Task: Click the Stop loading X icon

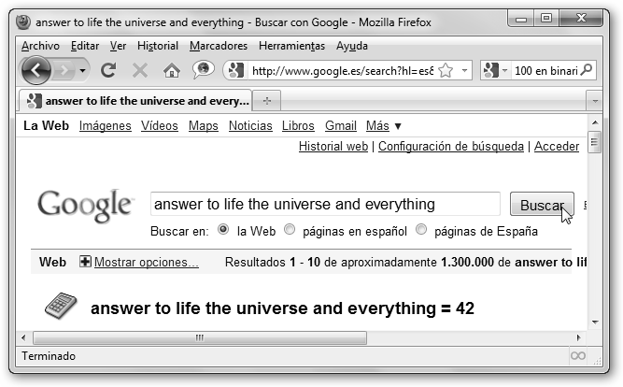Action: coord(139,70)
